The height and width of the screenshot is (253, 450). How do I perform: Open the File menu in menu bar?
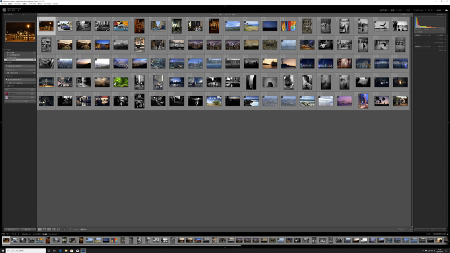pyautogui.click(x=3, y=4)
